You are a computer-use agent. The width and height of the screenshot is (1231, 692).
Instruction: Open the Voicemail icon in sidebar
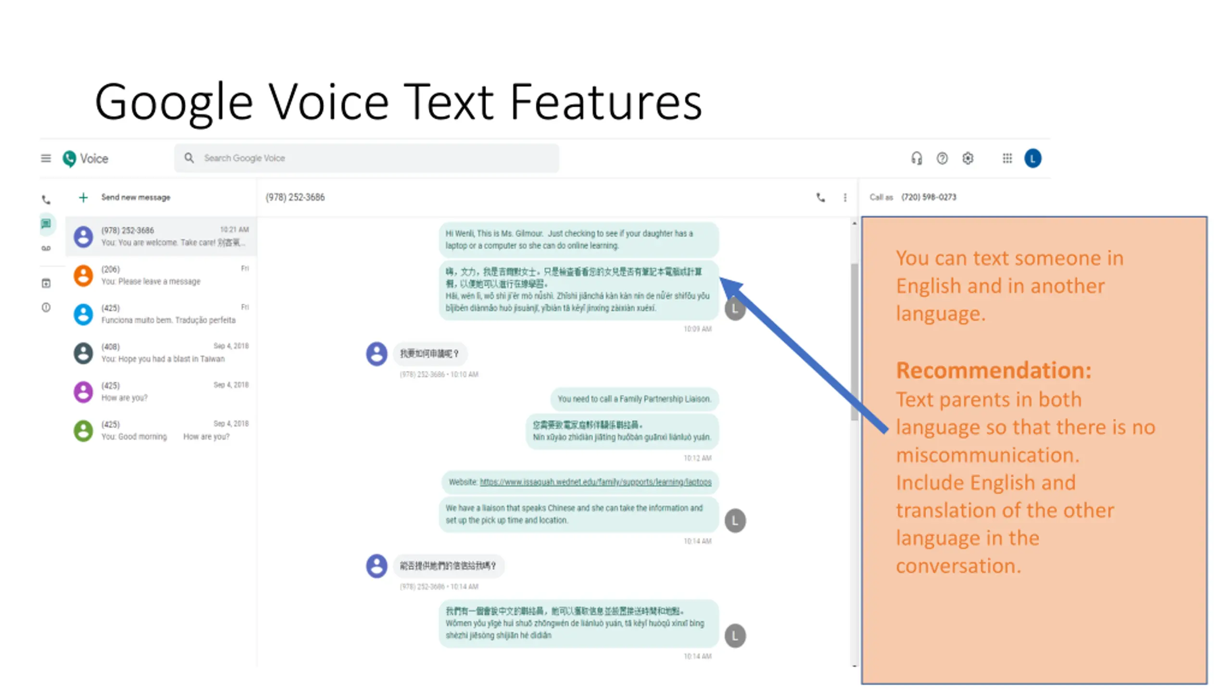click(46, 248)
